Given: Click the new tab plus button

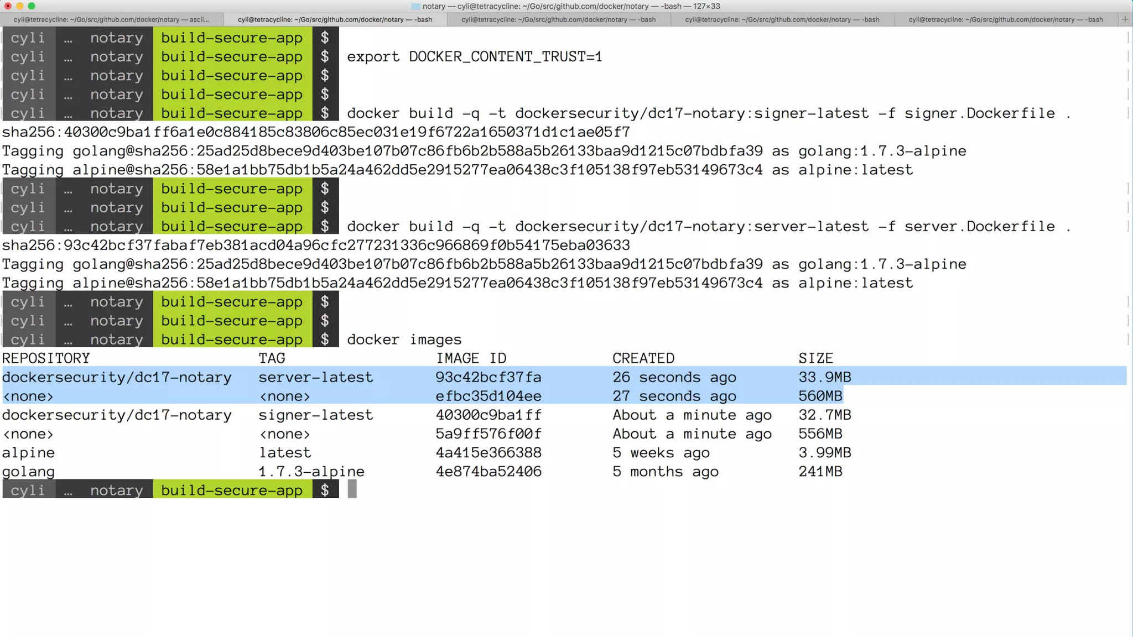Looking at the screenshot, I should pos(1125,19).
